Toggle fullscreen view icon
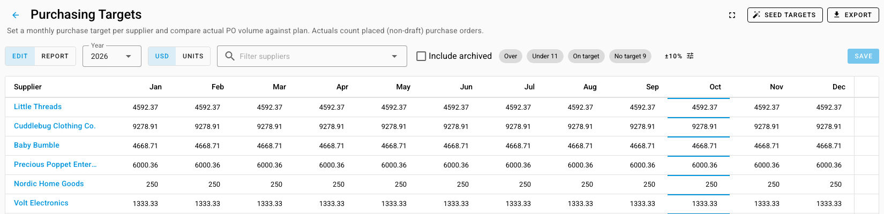This screenshot has height=214, width=884. coord(732,15)
